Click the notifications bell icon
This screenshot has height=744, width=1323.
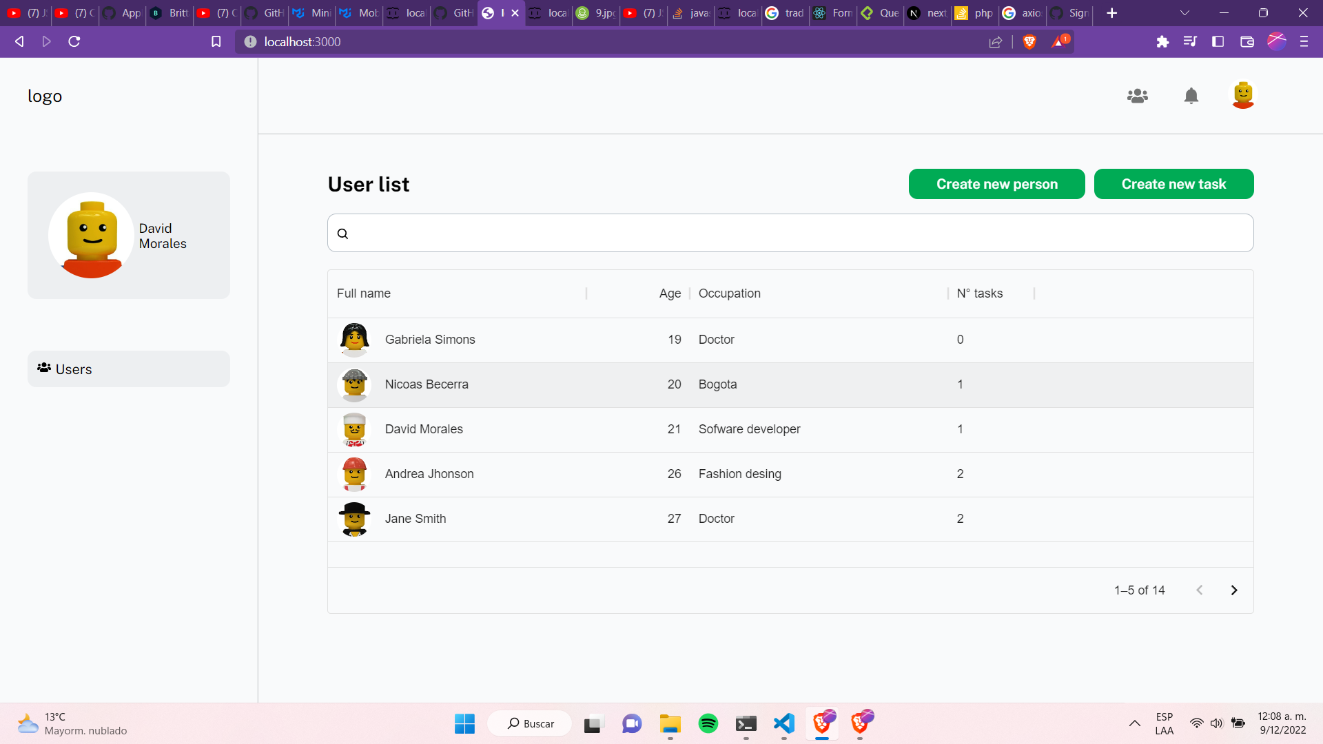[1191, 96]
